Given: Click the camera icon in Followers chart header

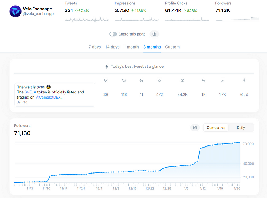Looking at the screenshot, I should click(195, 128).
